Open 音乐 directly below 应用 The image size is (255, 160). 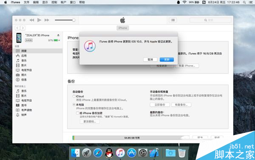(x=37, y=61)
